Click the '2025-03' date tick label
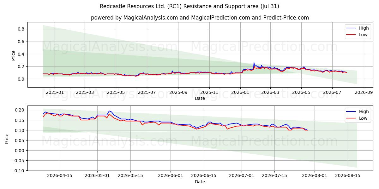 [85, 92]
